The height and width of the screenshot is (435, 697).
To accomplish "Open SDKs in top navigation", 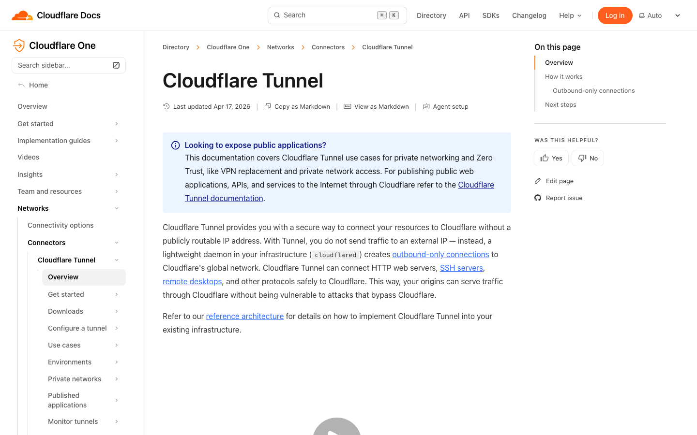I will [x=491, y=15].
